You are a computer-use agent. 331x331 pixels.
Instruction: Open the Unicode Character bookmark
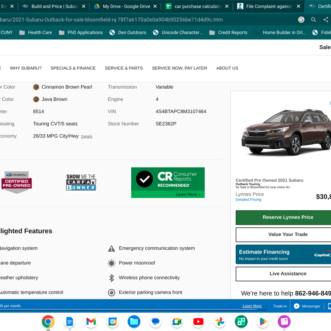(x=177, y=32)
